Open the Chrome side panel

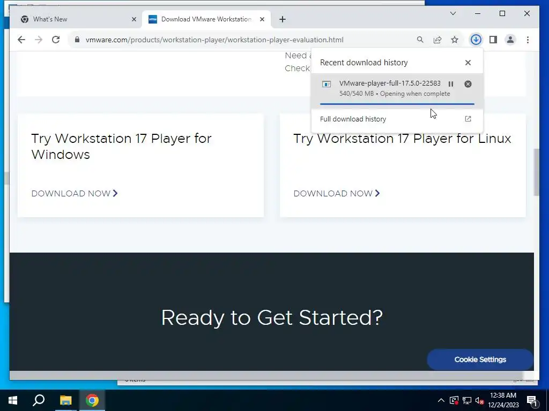(493, 40)
